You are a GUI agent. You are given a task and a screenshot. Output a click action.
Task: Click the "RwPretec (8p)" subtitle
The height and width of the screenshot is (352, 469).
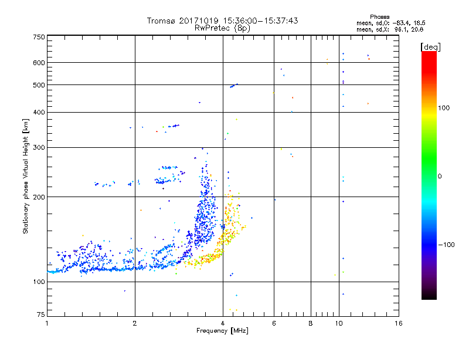tap(222, 28)
